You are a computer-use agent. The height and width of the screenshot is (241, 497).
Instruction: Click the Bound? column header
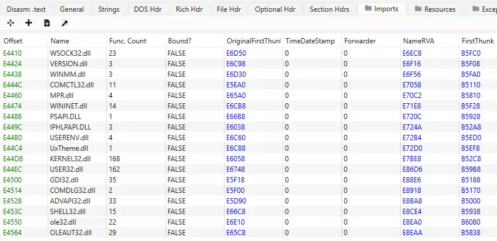(x=179, y=41)
